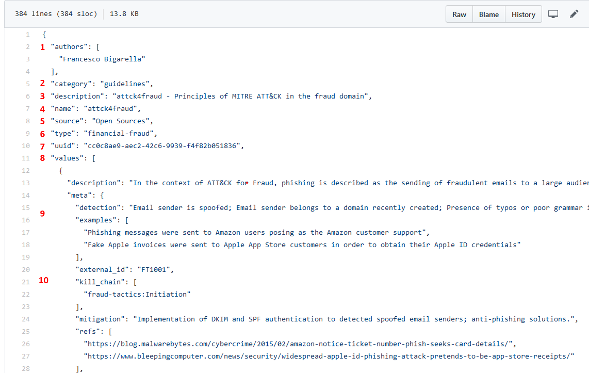Click the Amazon customer support phishing example
589x373 pixels.
point(257,233)
